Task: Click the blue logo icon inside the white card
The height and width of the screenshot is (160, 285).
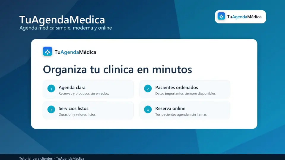Action: [x=47, y=52]
